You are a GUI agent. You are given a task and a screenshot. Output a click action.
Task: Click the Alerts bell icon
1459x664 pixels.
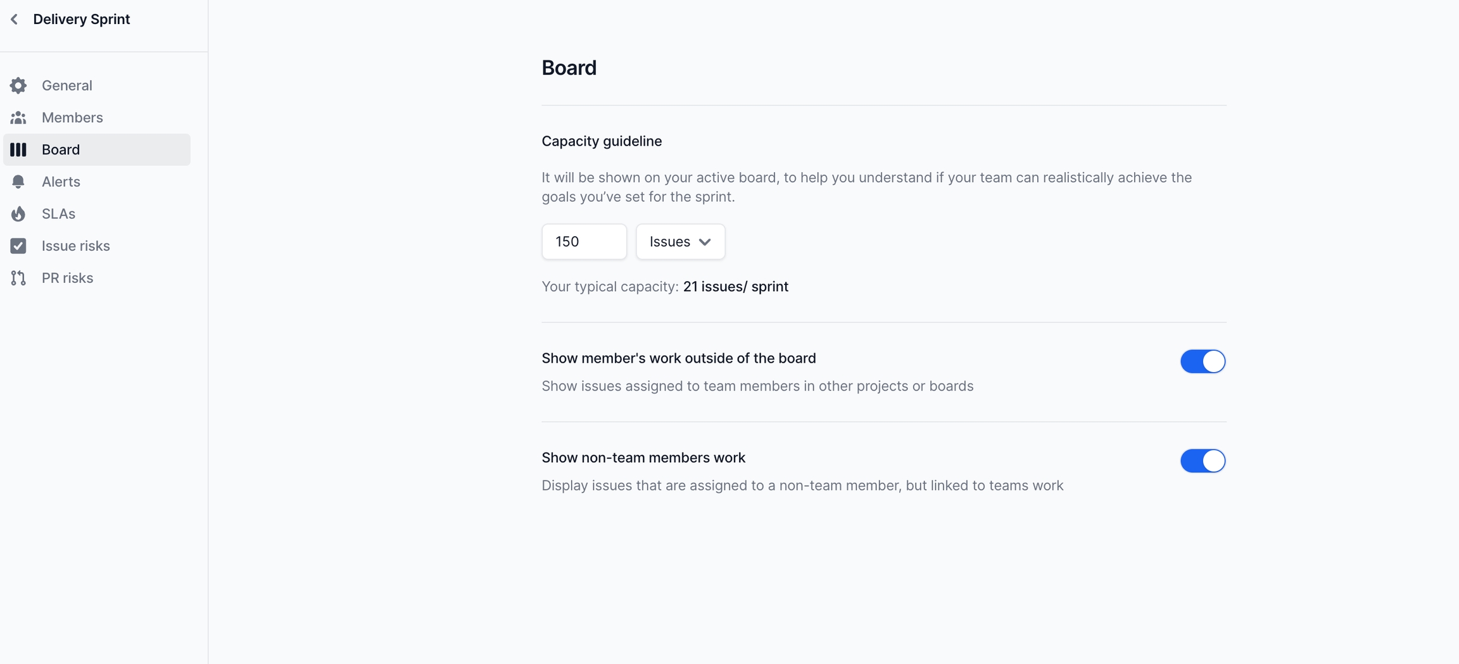(x=18, y=182)
